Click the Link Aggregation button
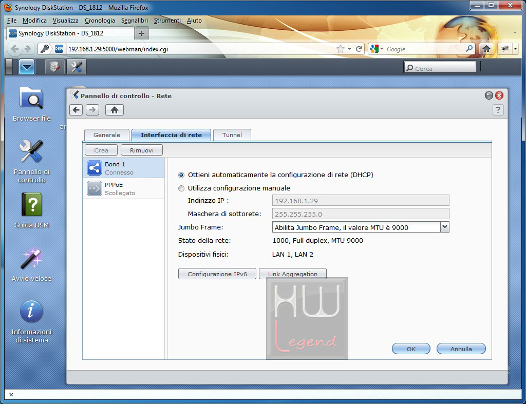 click(292, 274)
